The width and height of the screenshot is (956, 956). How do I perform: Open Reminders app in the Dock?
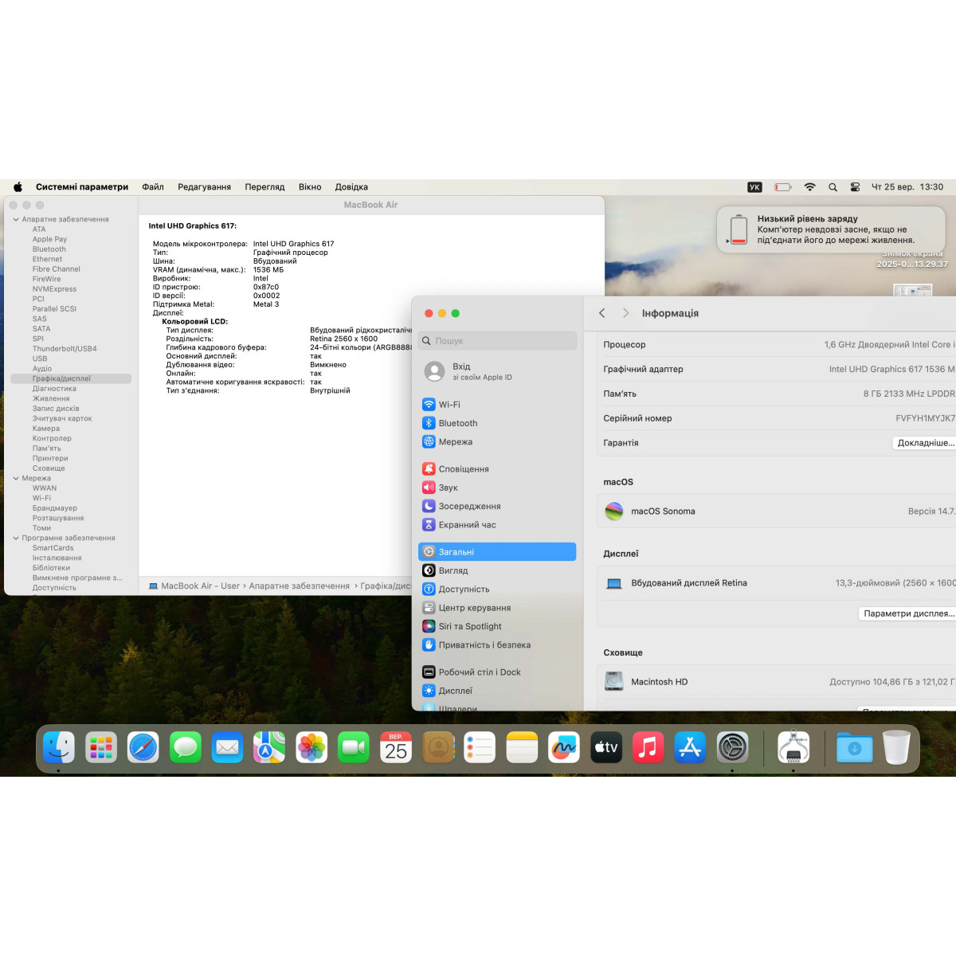coord(480,747)
